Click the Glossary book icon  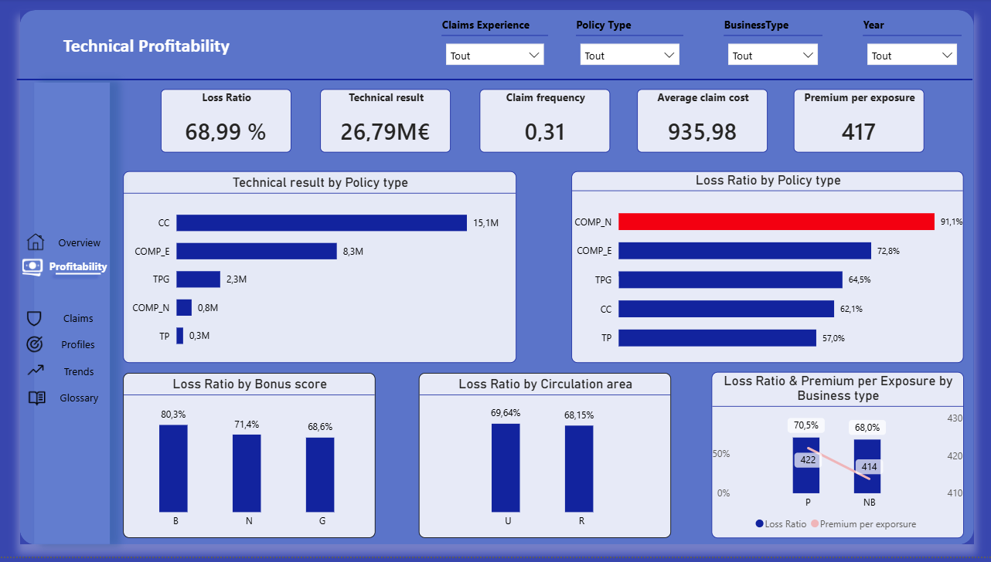click(36, 398)
